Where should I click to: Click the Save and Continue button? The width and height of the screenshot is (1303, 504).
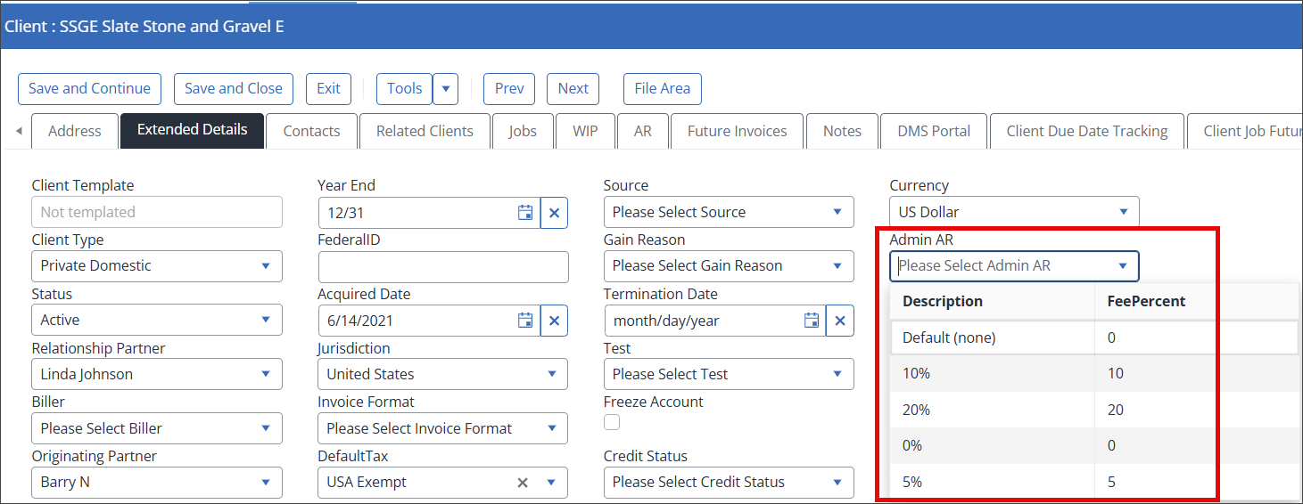[x=89, y=89]
